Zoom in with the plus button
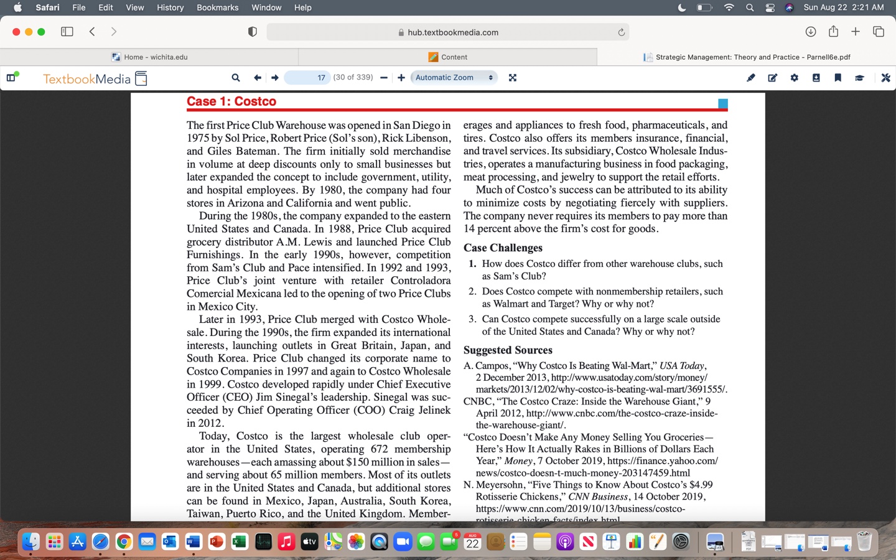 click(x=401, y=78)
